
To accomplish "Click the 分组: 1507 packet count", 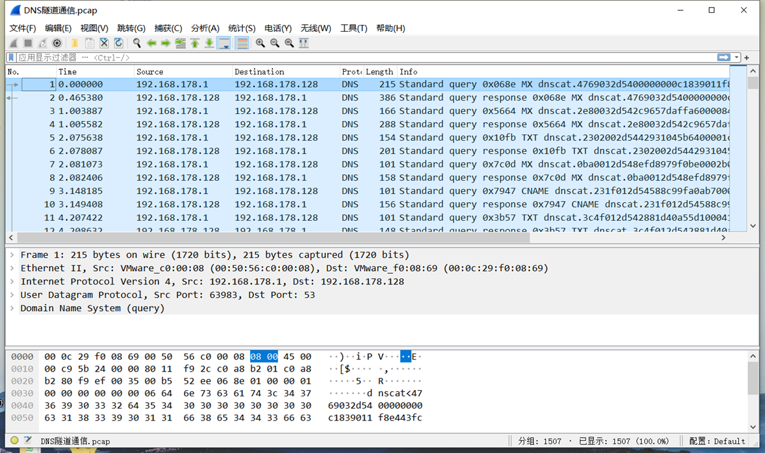I will (541, 441).
